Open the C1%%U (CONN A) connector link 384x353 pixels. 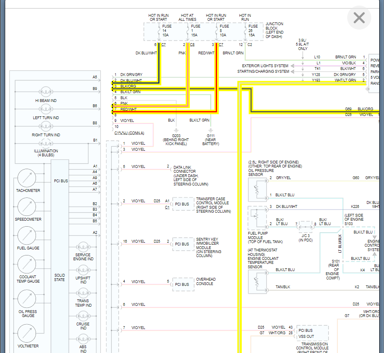129,133
